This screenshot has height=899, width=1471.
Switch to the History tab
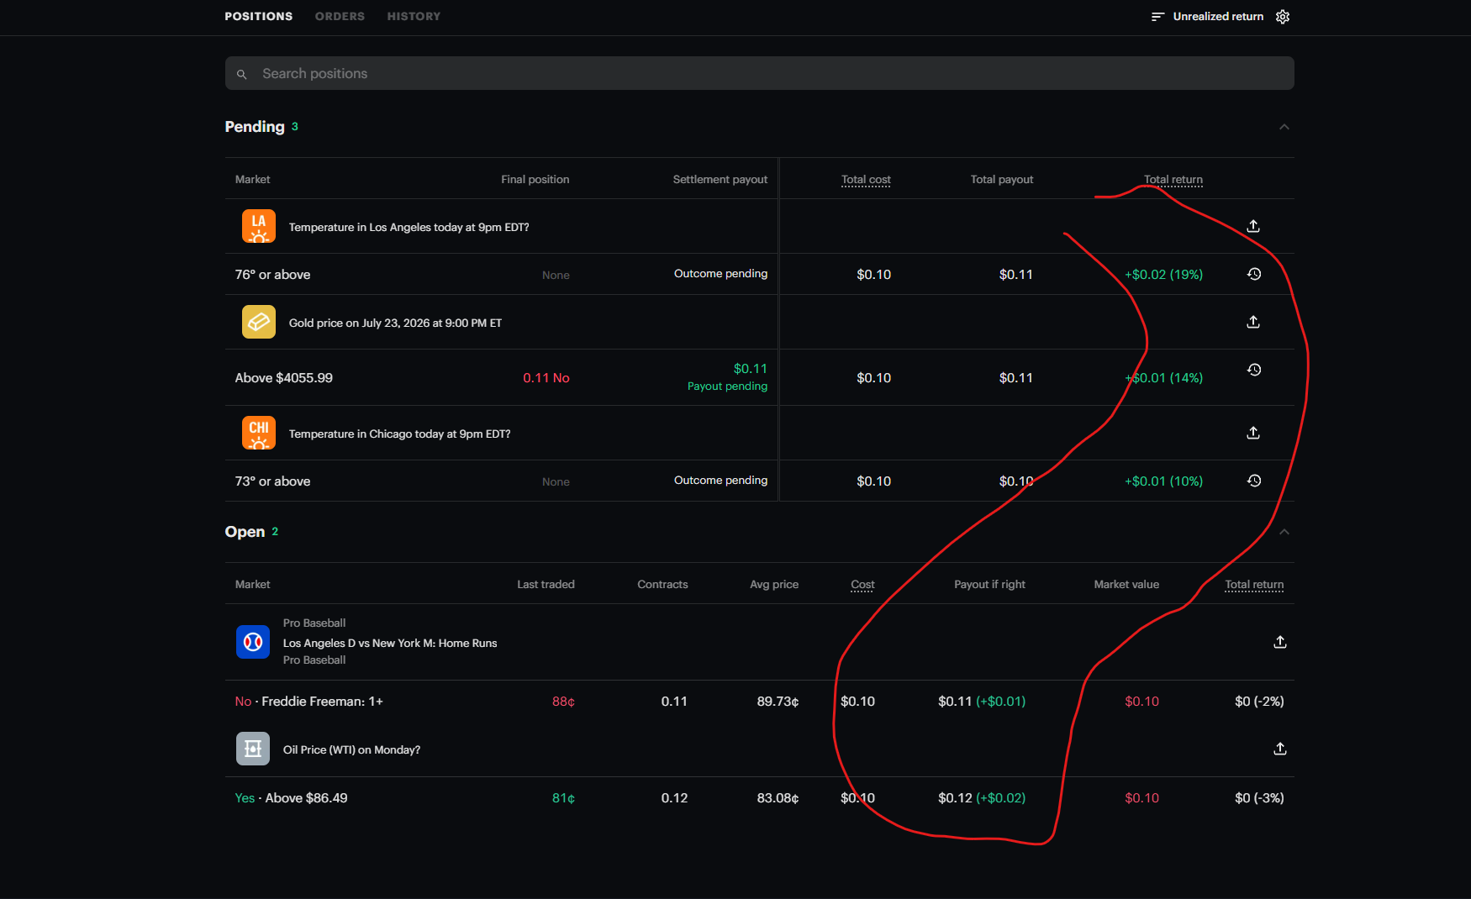(x=414, y=17)
